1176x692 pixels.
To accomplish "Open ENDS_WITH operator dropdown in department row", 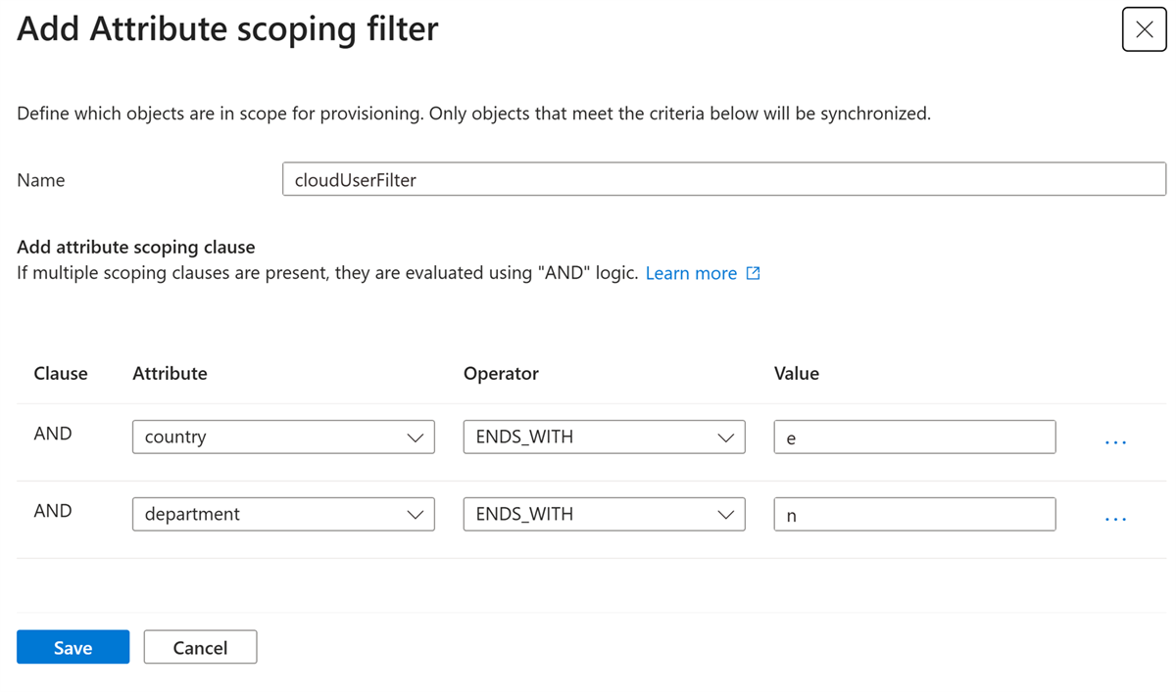I will 604,514.
